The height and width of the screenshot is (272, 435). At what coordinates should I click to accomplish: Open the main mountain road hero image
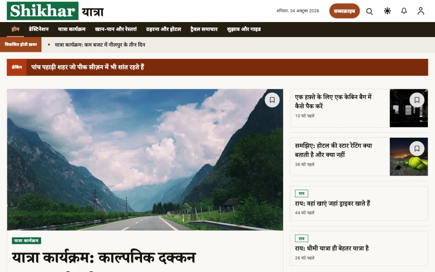tap(145, 160)
